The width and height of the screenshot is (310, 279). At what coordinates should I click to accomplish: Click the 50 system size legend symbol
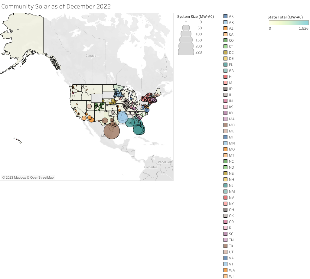click(186, 28)
